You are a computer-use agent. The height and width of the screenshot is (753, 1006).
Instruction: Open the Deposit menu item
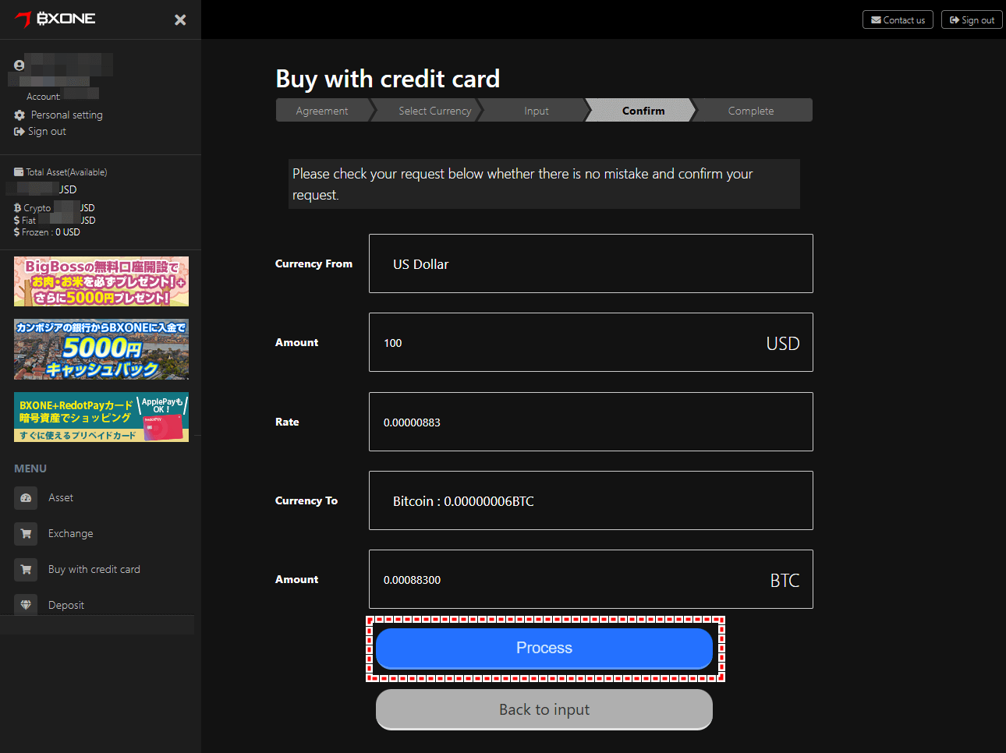point(66,606)
